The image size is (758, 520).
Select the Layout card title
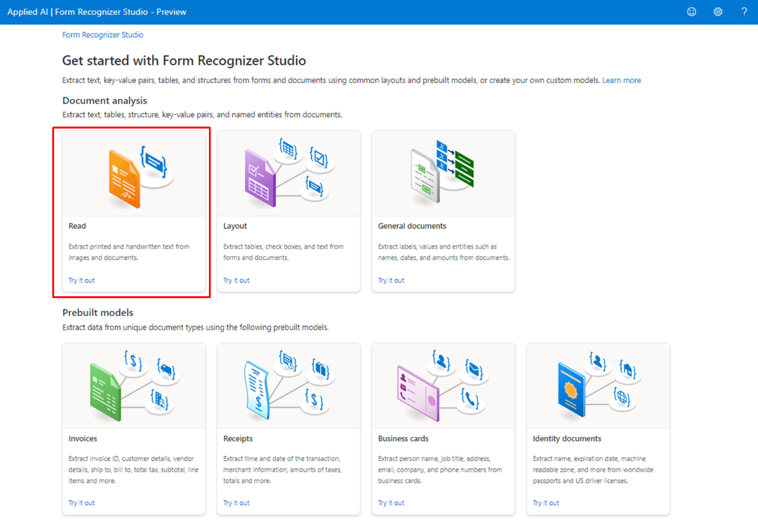coord(235,226)
